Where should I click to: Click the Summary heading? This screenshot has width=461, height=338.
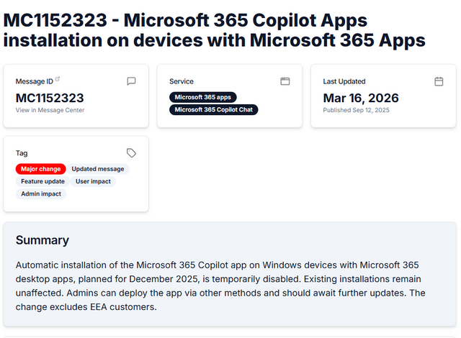coord(42,240)
